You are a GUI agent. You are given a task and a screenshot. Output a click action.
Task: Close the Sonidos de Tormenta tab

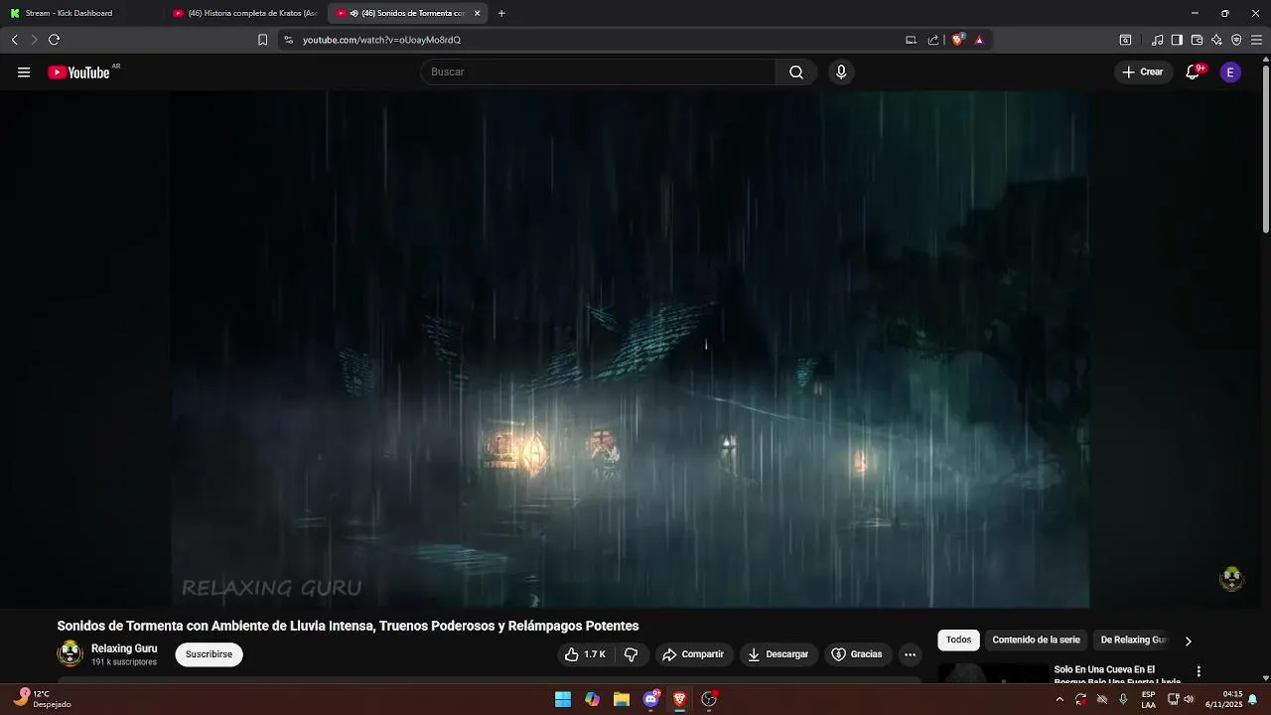[477, 13]
